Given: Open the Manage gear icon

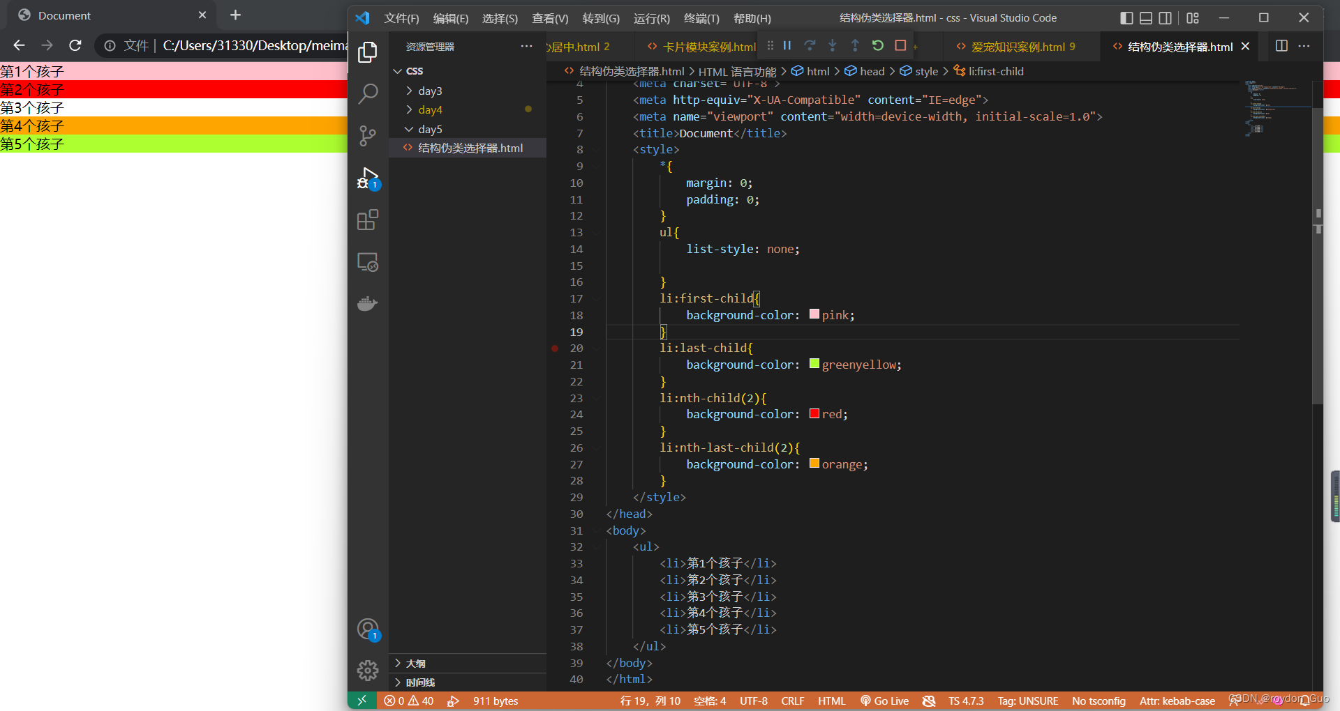Looking at the screenshot, I should (x=368, y=671).
